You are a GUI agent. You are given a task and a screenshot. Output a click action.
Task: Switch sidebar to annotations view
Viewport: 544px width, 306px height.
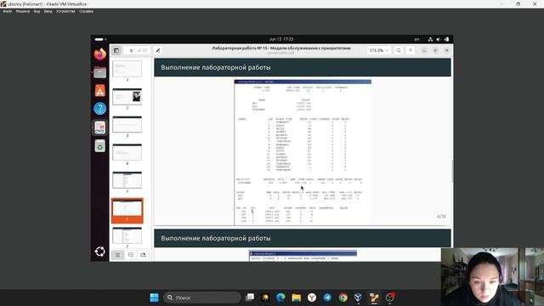coord(130,255)
